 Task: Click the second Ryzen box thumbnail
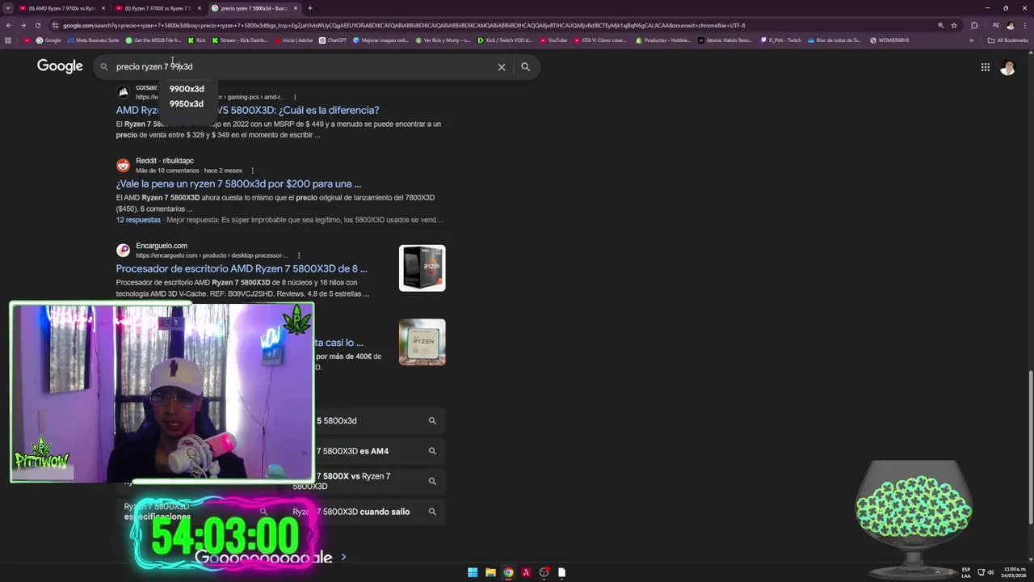tap(422, 342)
